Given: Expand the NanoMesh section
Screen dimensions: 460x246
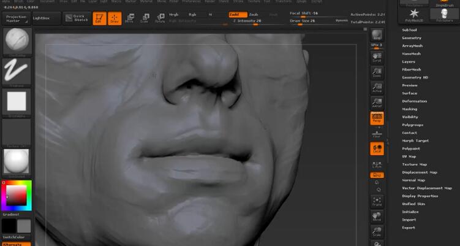Looking at the screenshot, I should click(411, 54).
